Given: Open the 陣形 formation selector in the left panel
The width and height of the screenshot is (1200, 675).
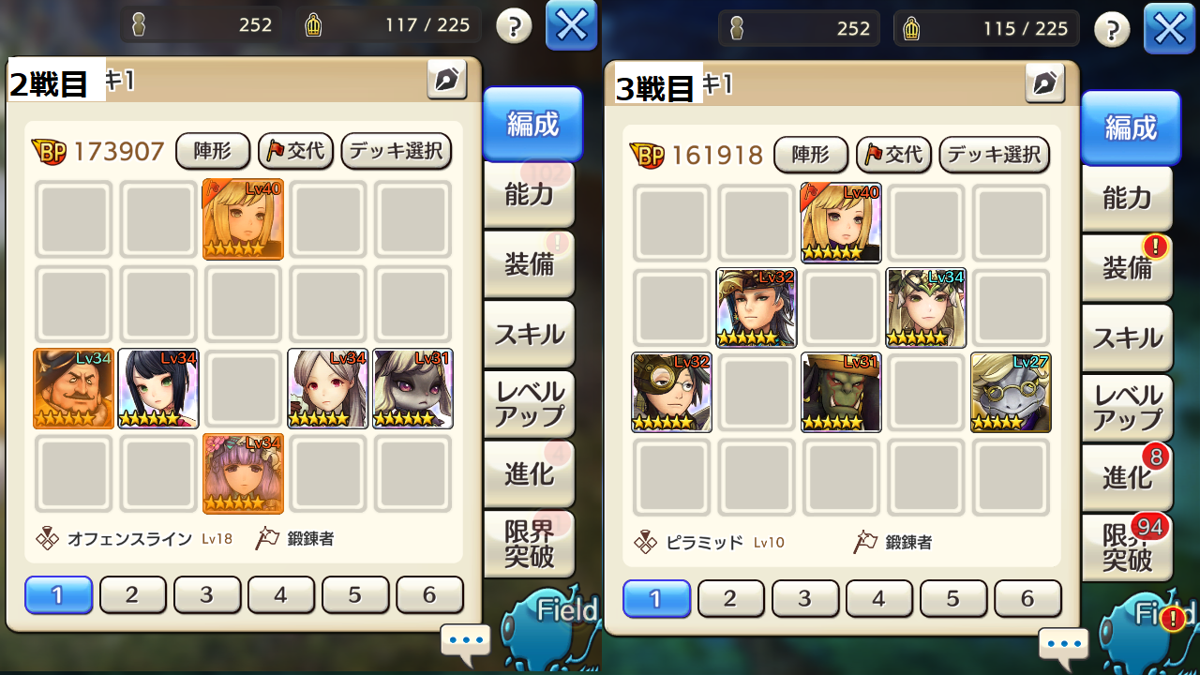Looking at the screenshot, I should pyautogui.click(x=213, y=151).
